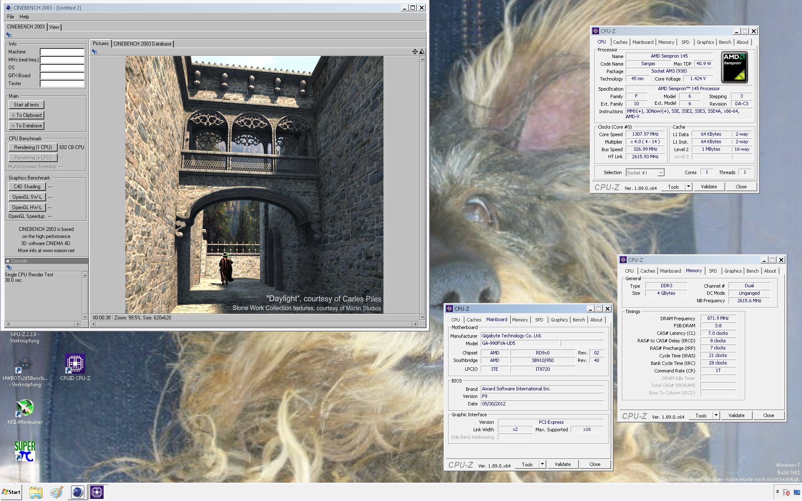Click into the Machine input field

click(x=62, y=52)
